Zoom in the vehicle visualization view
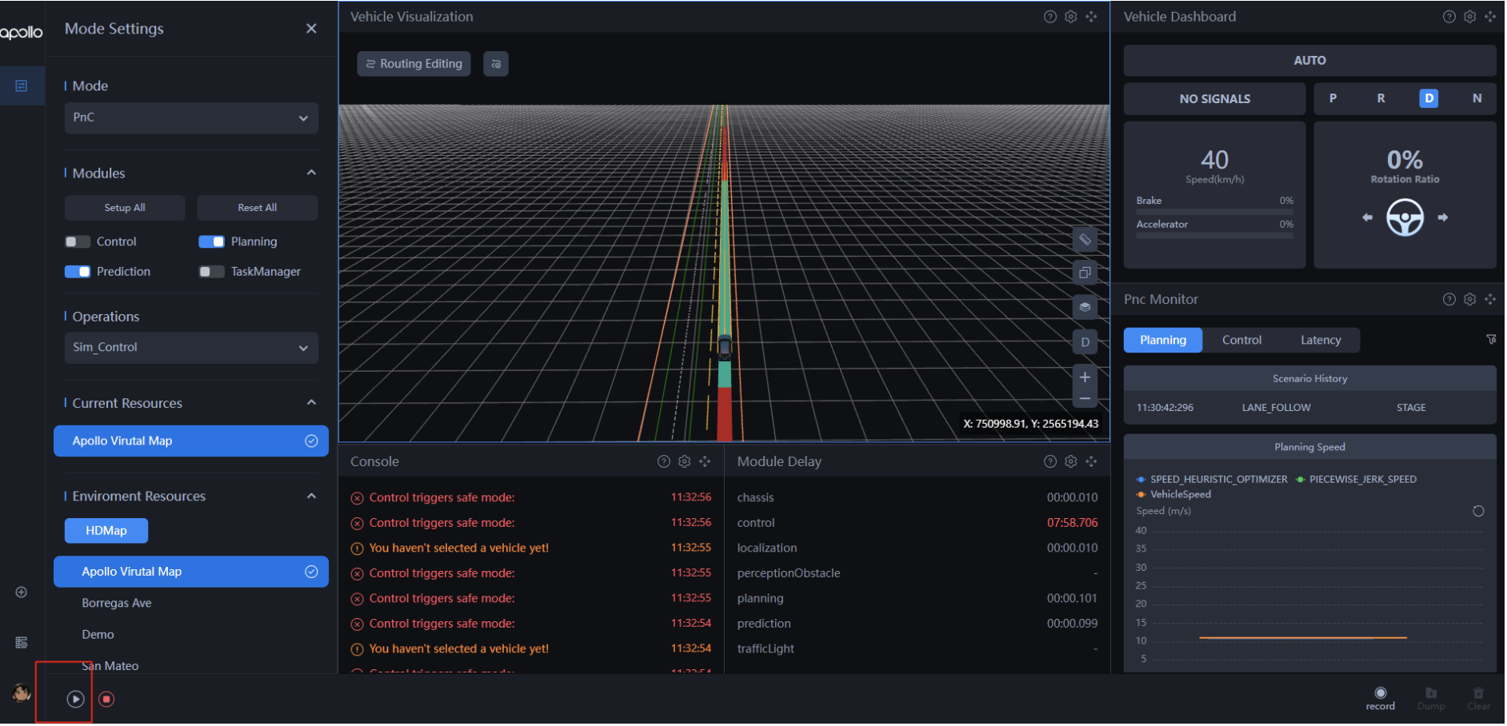The height and width of the screenshot is (726, 1507). [x=1086, y=378]
